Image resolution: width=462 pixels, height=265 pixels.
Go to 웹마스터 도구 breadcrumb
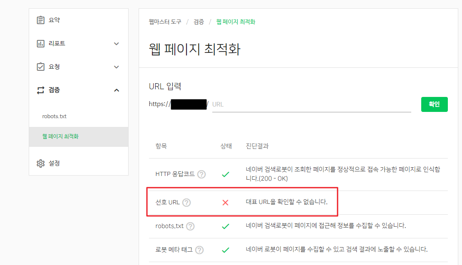tap(165, 22)
